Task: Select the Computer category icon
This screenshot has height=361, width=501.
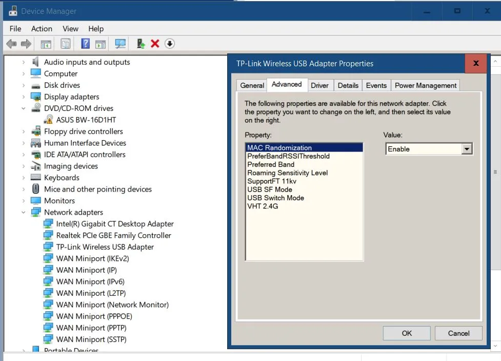Action: (36, 73)
